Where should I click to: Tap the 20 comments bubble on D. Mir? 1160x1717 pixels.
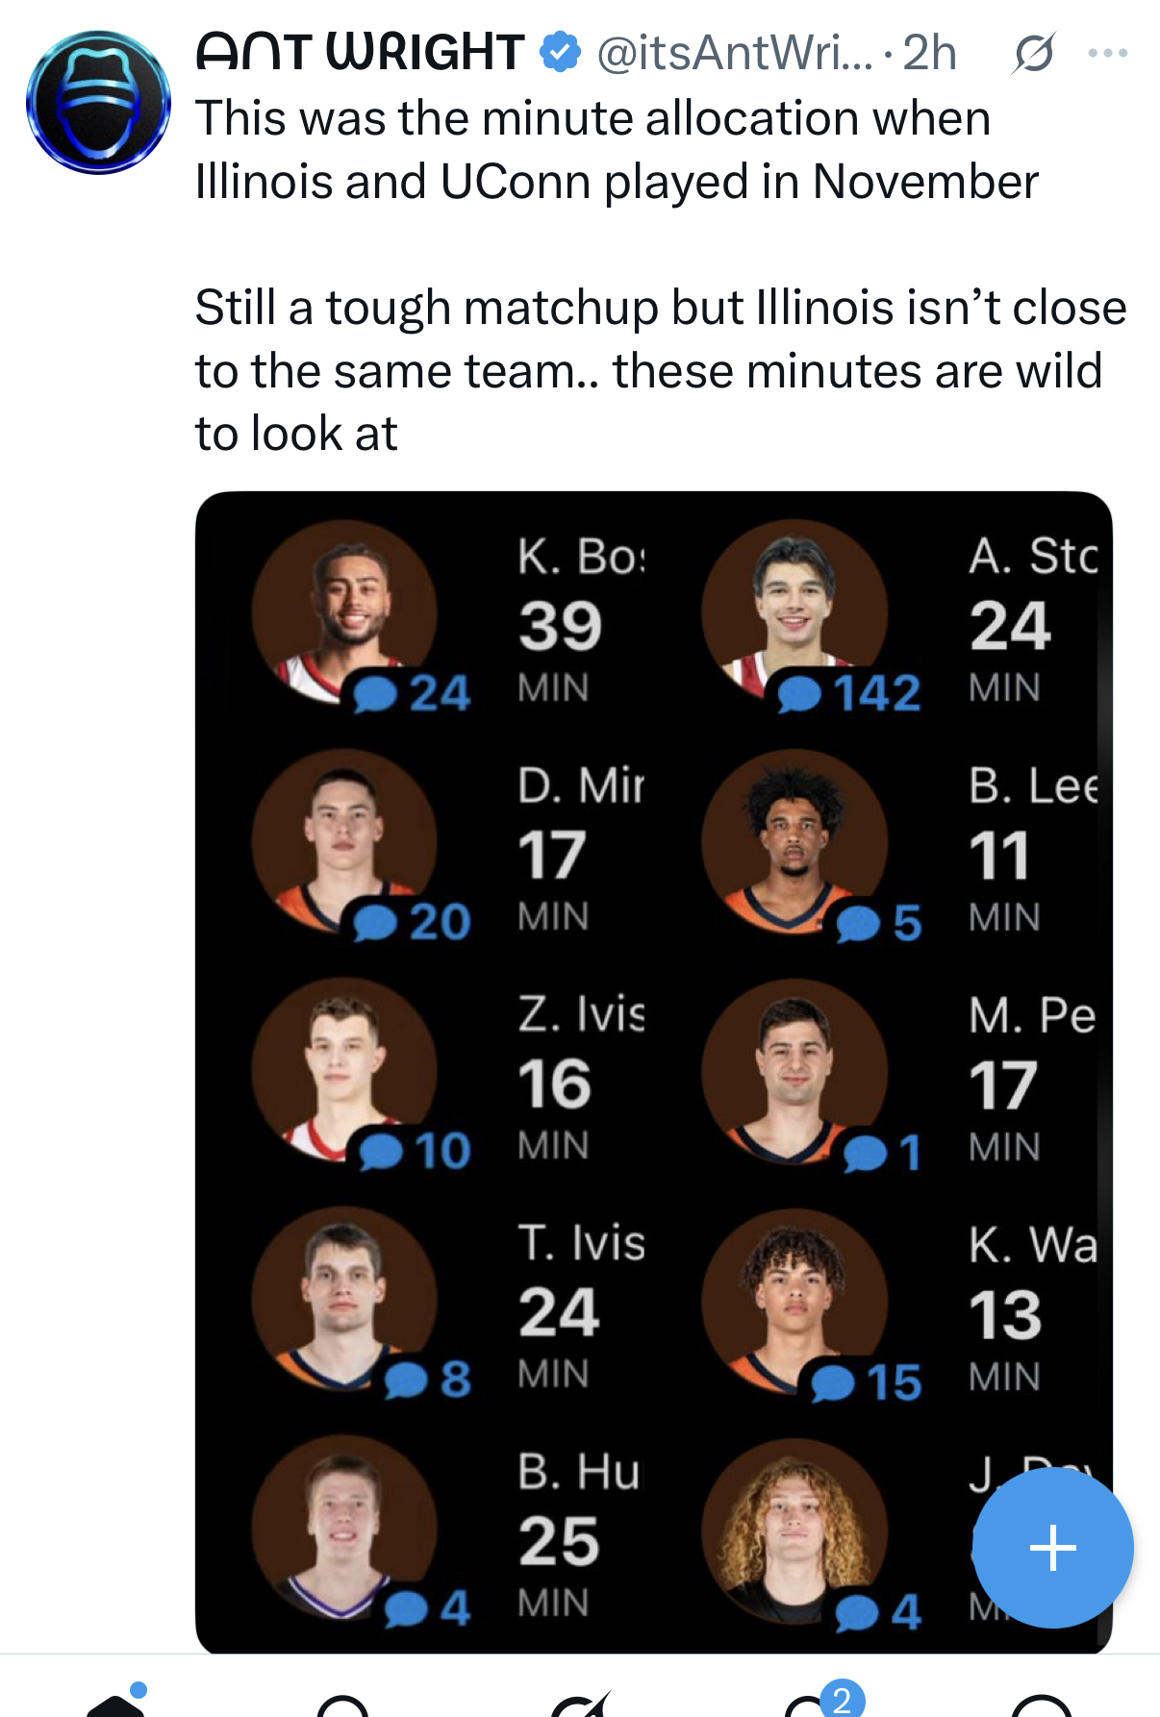(x=411, y=922)
